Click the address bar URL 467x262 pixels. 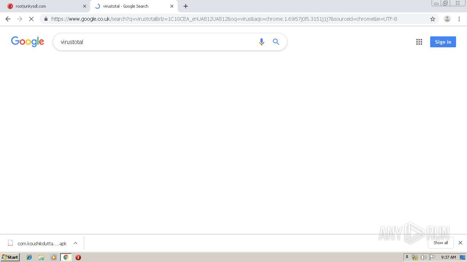224,19
